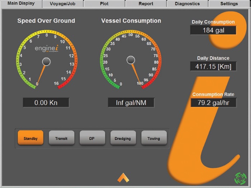Enable DP mode button
The image size is (251, 188).
(92, 138)
